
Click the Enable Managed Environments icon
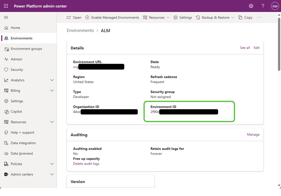pyautogui.click(x=87, y=17)
